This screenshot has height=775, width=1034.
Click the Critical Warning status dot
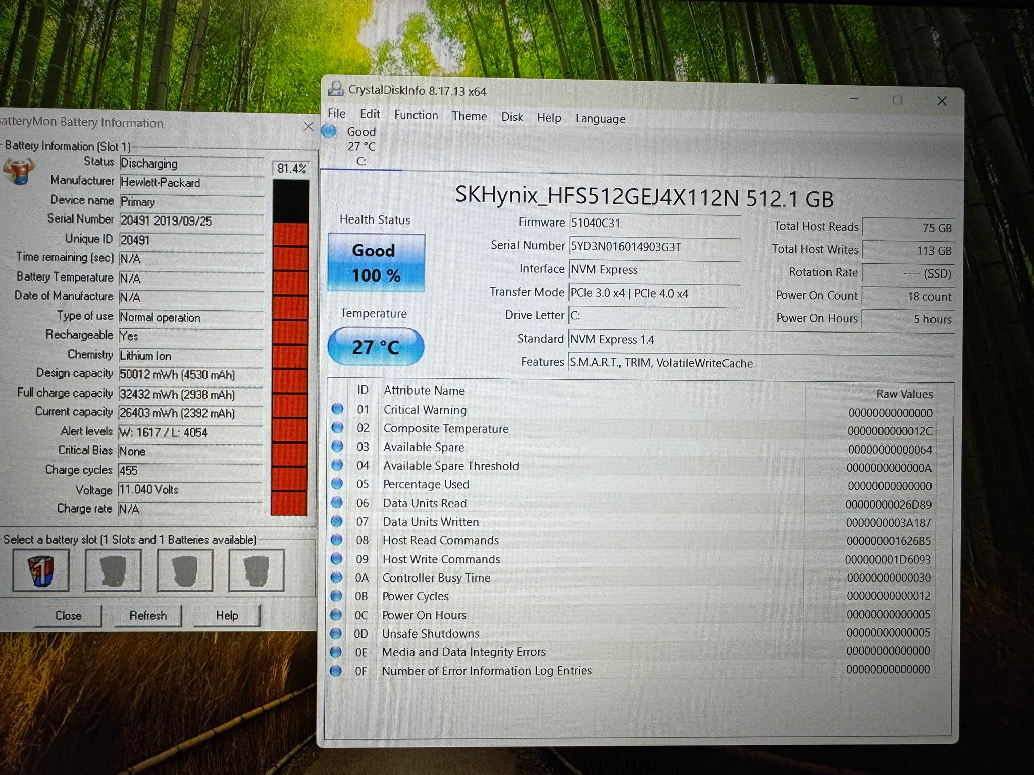click(337, 409)
